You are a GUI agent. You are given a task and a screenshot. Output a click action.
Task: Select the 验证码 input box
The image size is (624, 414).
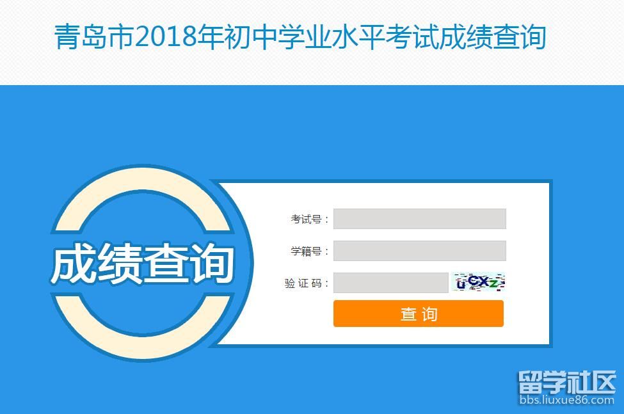(x=391, y=283)
